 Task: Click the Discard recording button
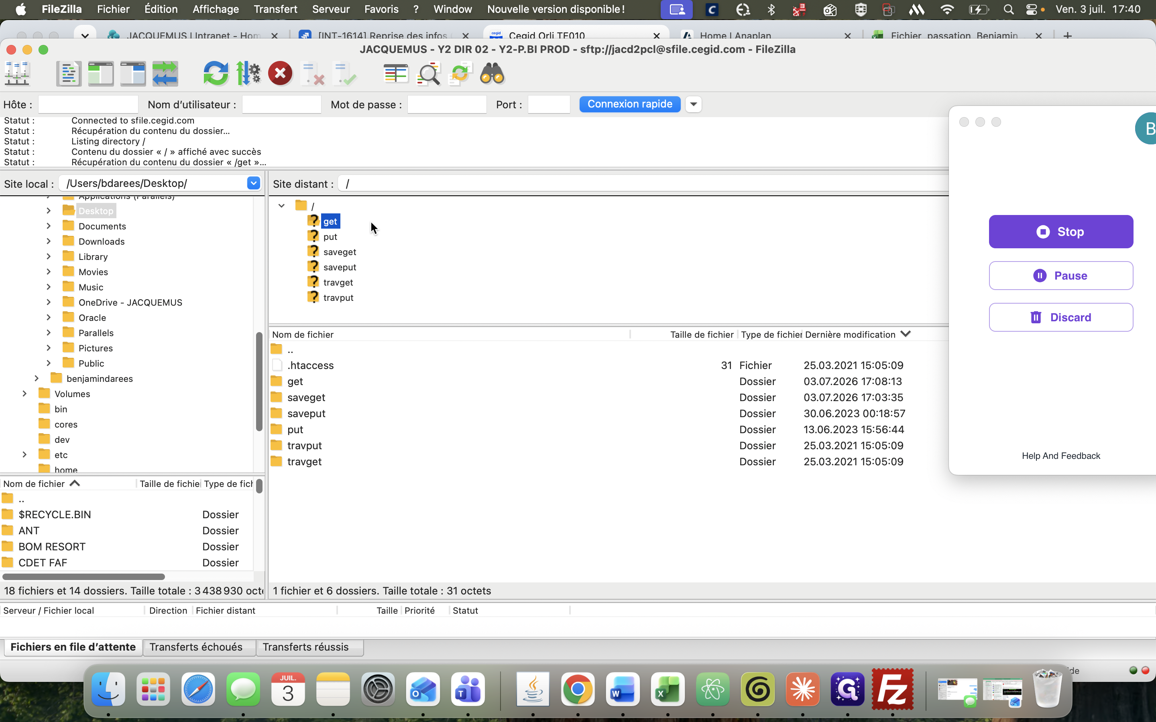pos(1061,317)
